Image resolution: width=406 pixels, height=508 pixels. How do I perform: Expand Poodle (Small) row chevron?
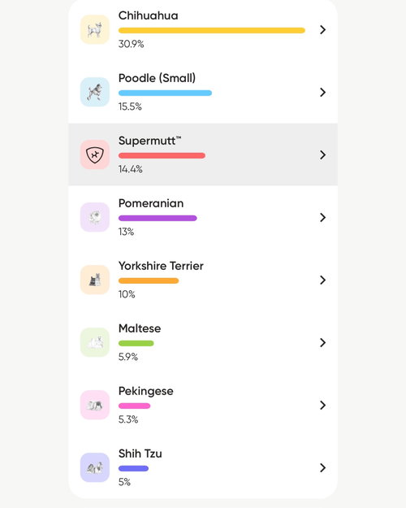click(323, 93)
